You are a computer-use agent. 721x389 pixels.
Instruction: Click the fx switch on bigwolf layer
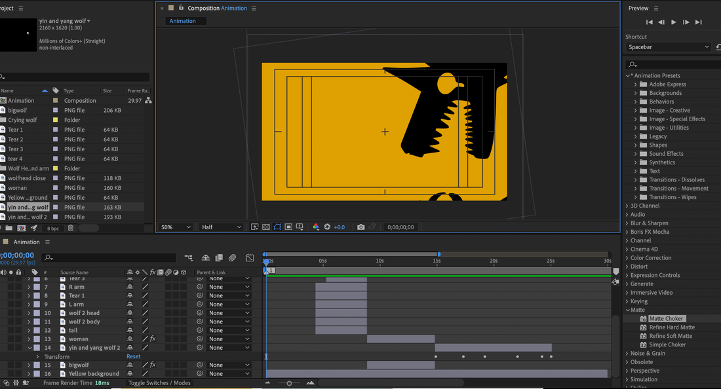pyautogui.click(x=153, y=365)
